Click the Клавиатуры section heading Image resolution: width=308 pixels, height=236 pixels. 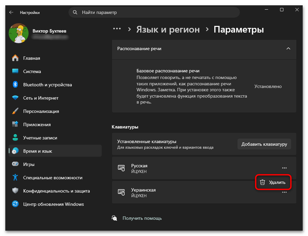pos(125,127)
